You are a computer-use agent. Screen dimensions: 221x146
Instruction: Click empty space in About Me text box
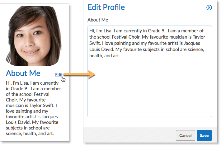click(149, 90)
